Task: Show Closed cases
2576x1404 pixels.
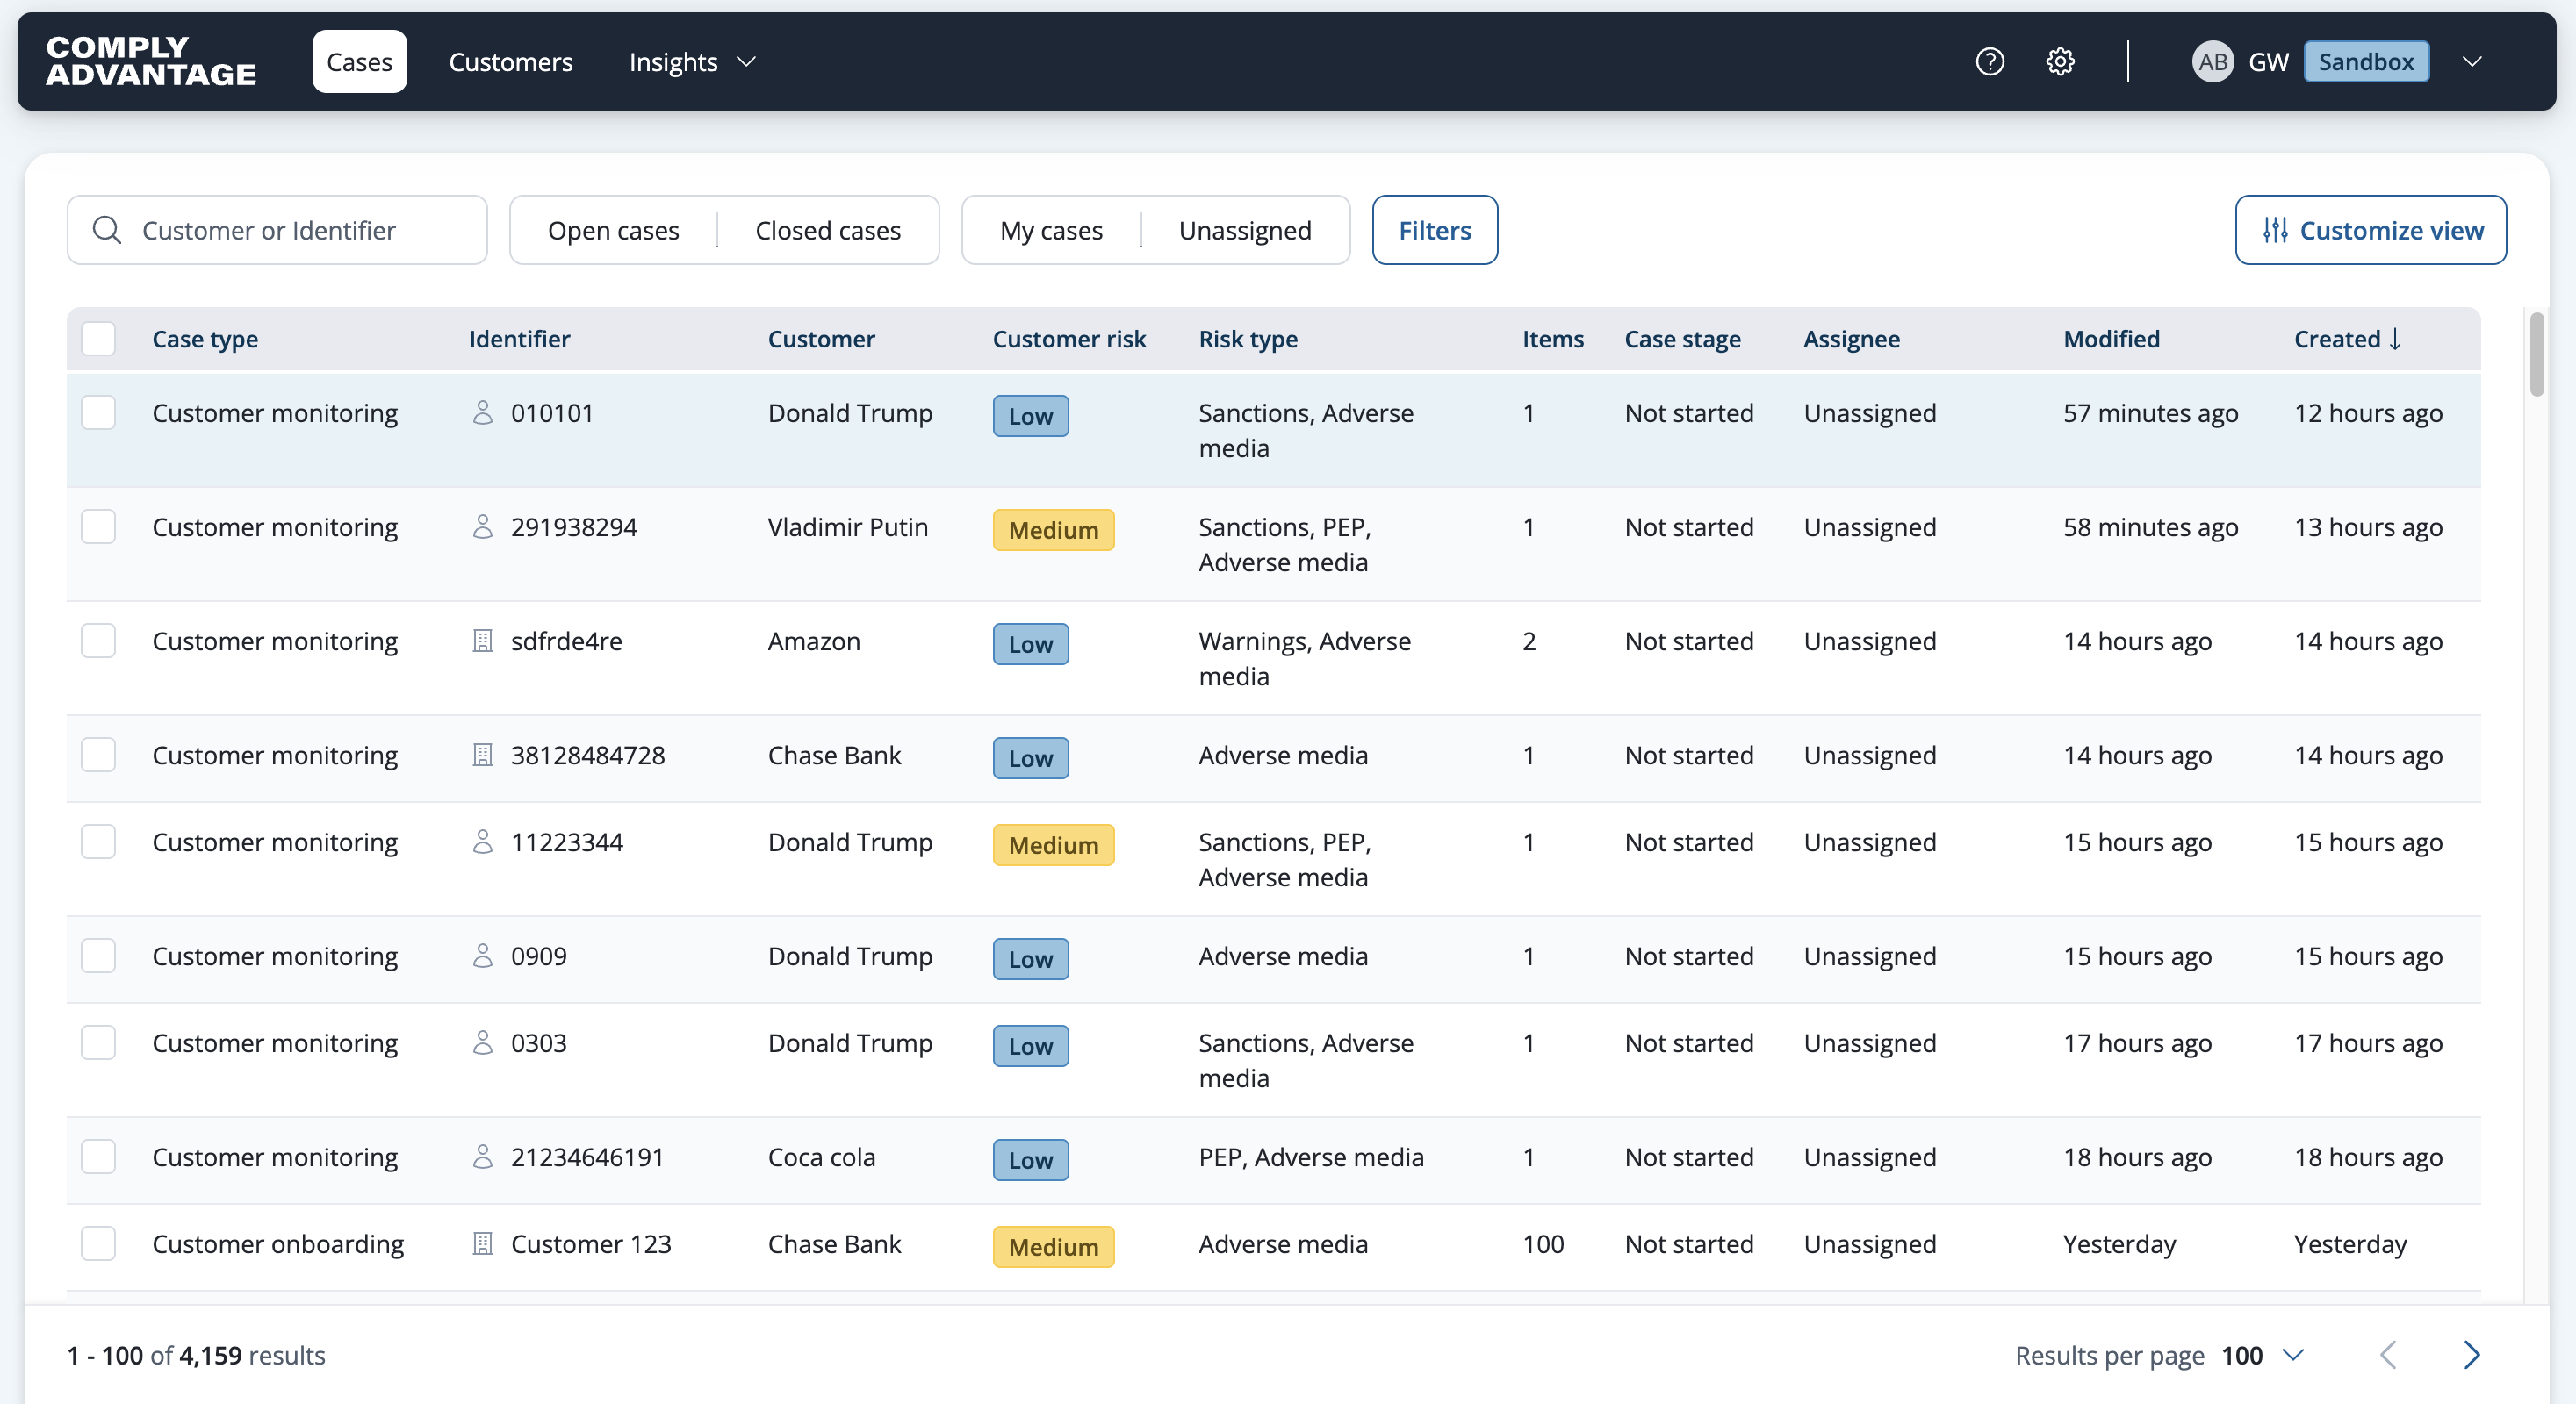Action: pos(828,230)
